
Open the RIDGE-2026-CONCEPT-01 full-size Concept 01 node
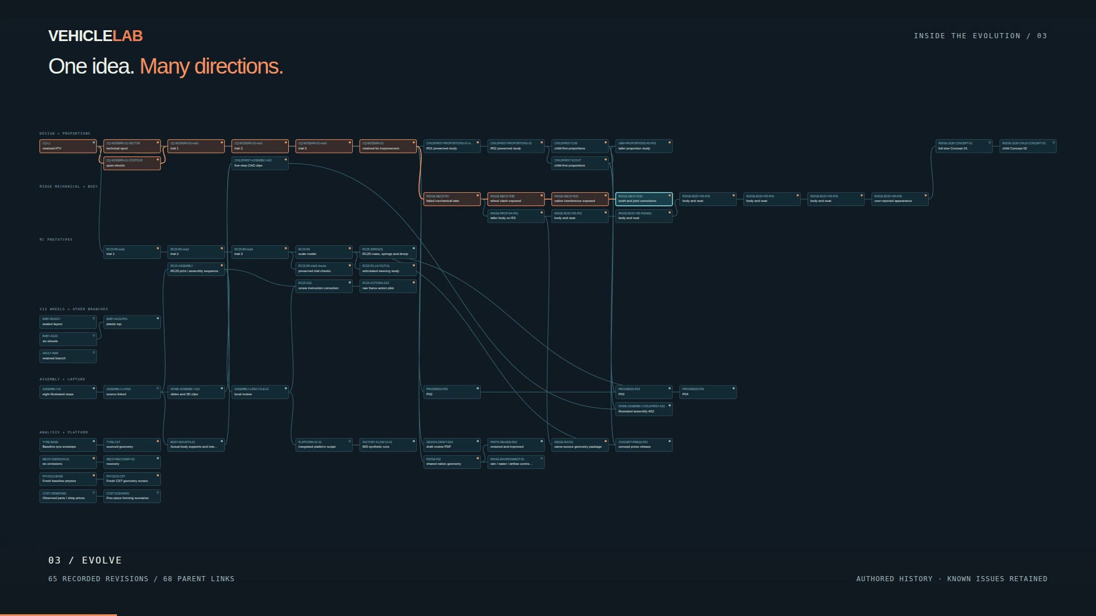click(x=963, y=146)
